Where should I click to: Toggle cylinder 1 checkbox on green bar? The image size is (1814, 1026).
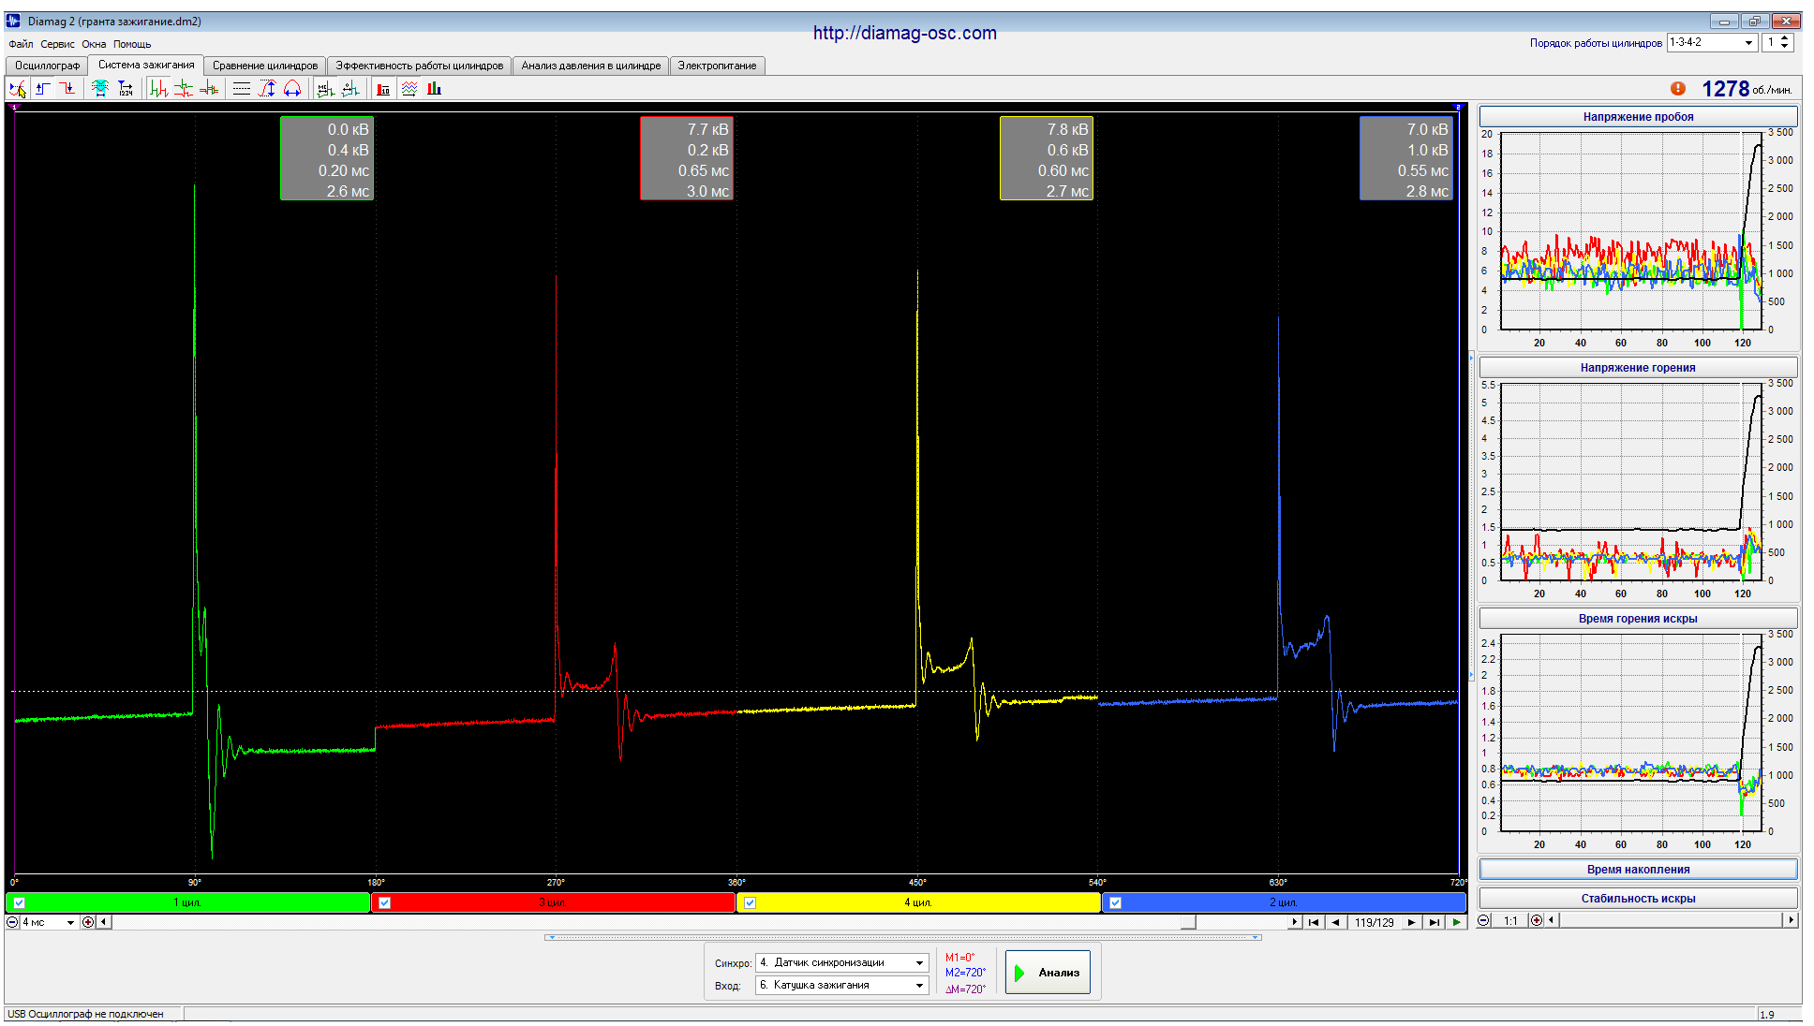coord(19,902)
